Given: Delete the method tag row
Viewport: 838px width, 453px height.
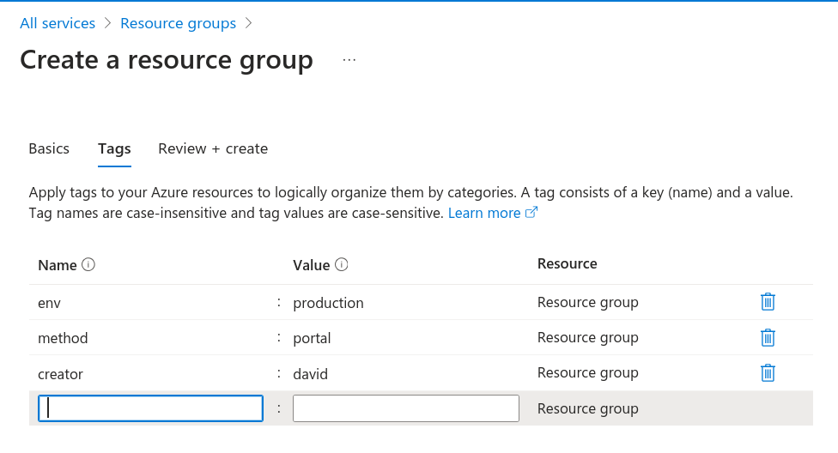Looking at the screenshot, I should [768, 337].
